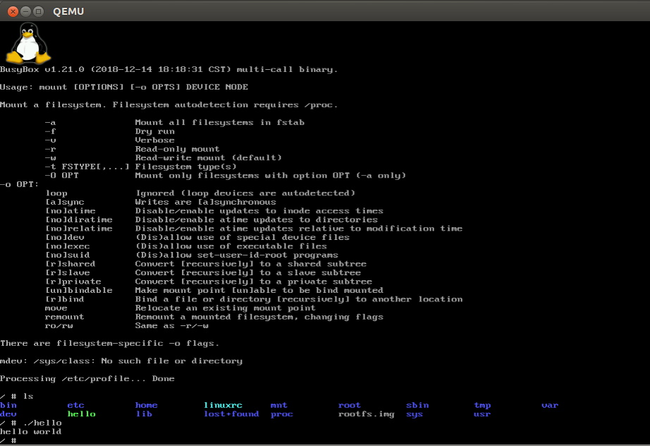Select the "lost+found" directory
Image resolution: width=650 pixels, height=446 pixels.
coord(231,414)
